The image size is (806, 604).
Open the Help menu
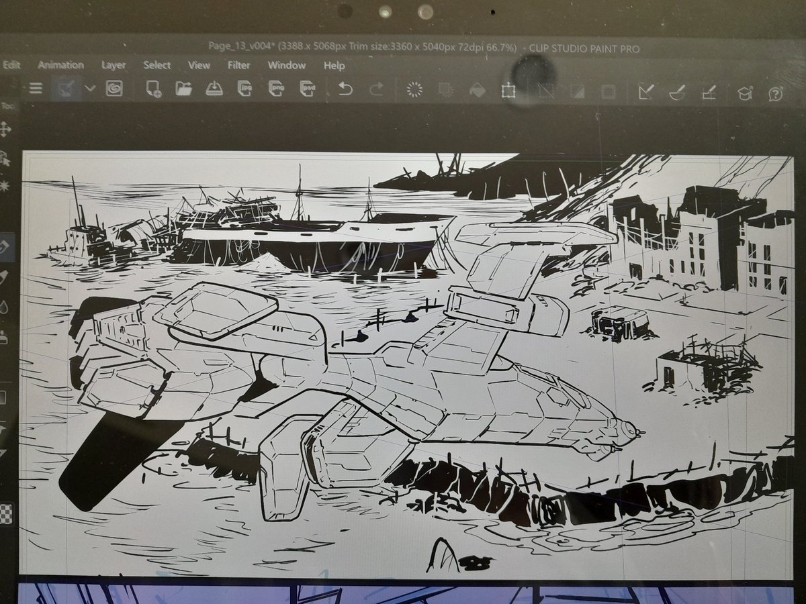point(334,66)
